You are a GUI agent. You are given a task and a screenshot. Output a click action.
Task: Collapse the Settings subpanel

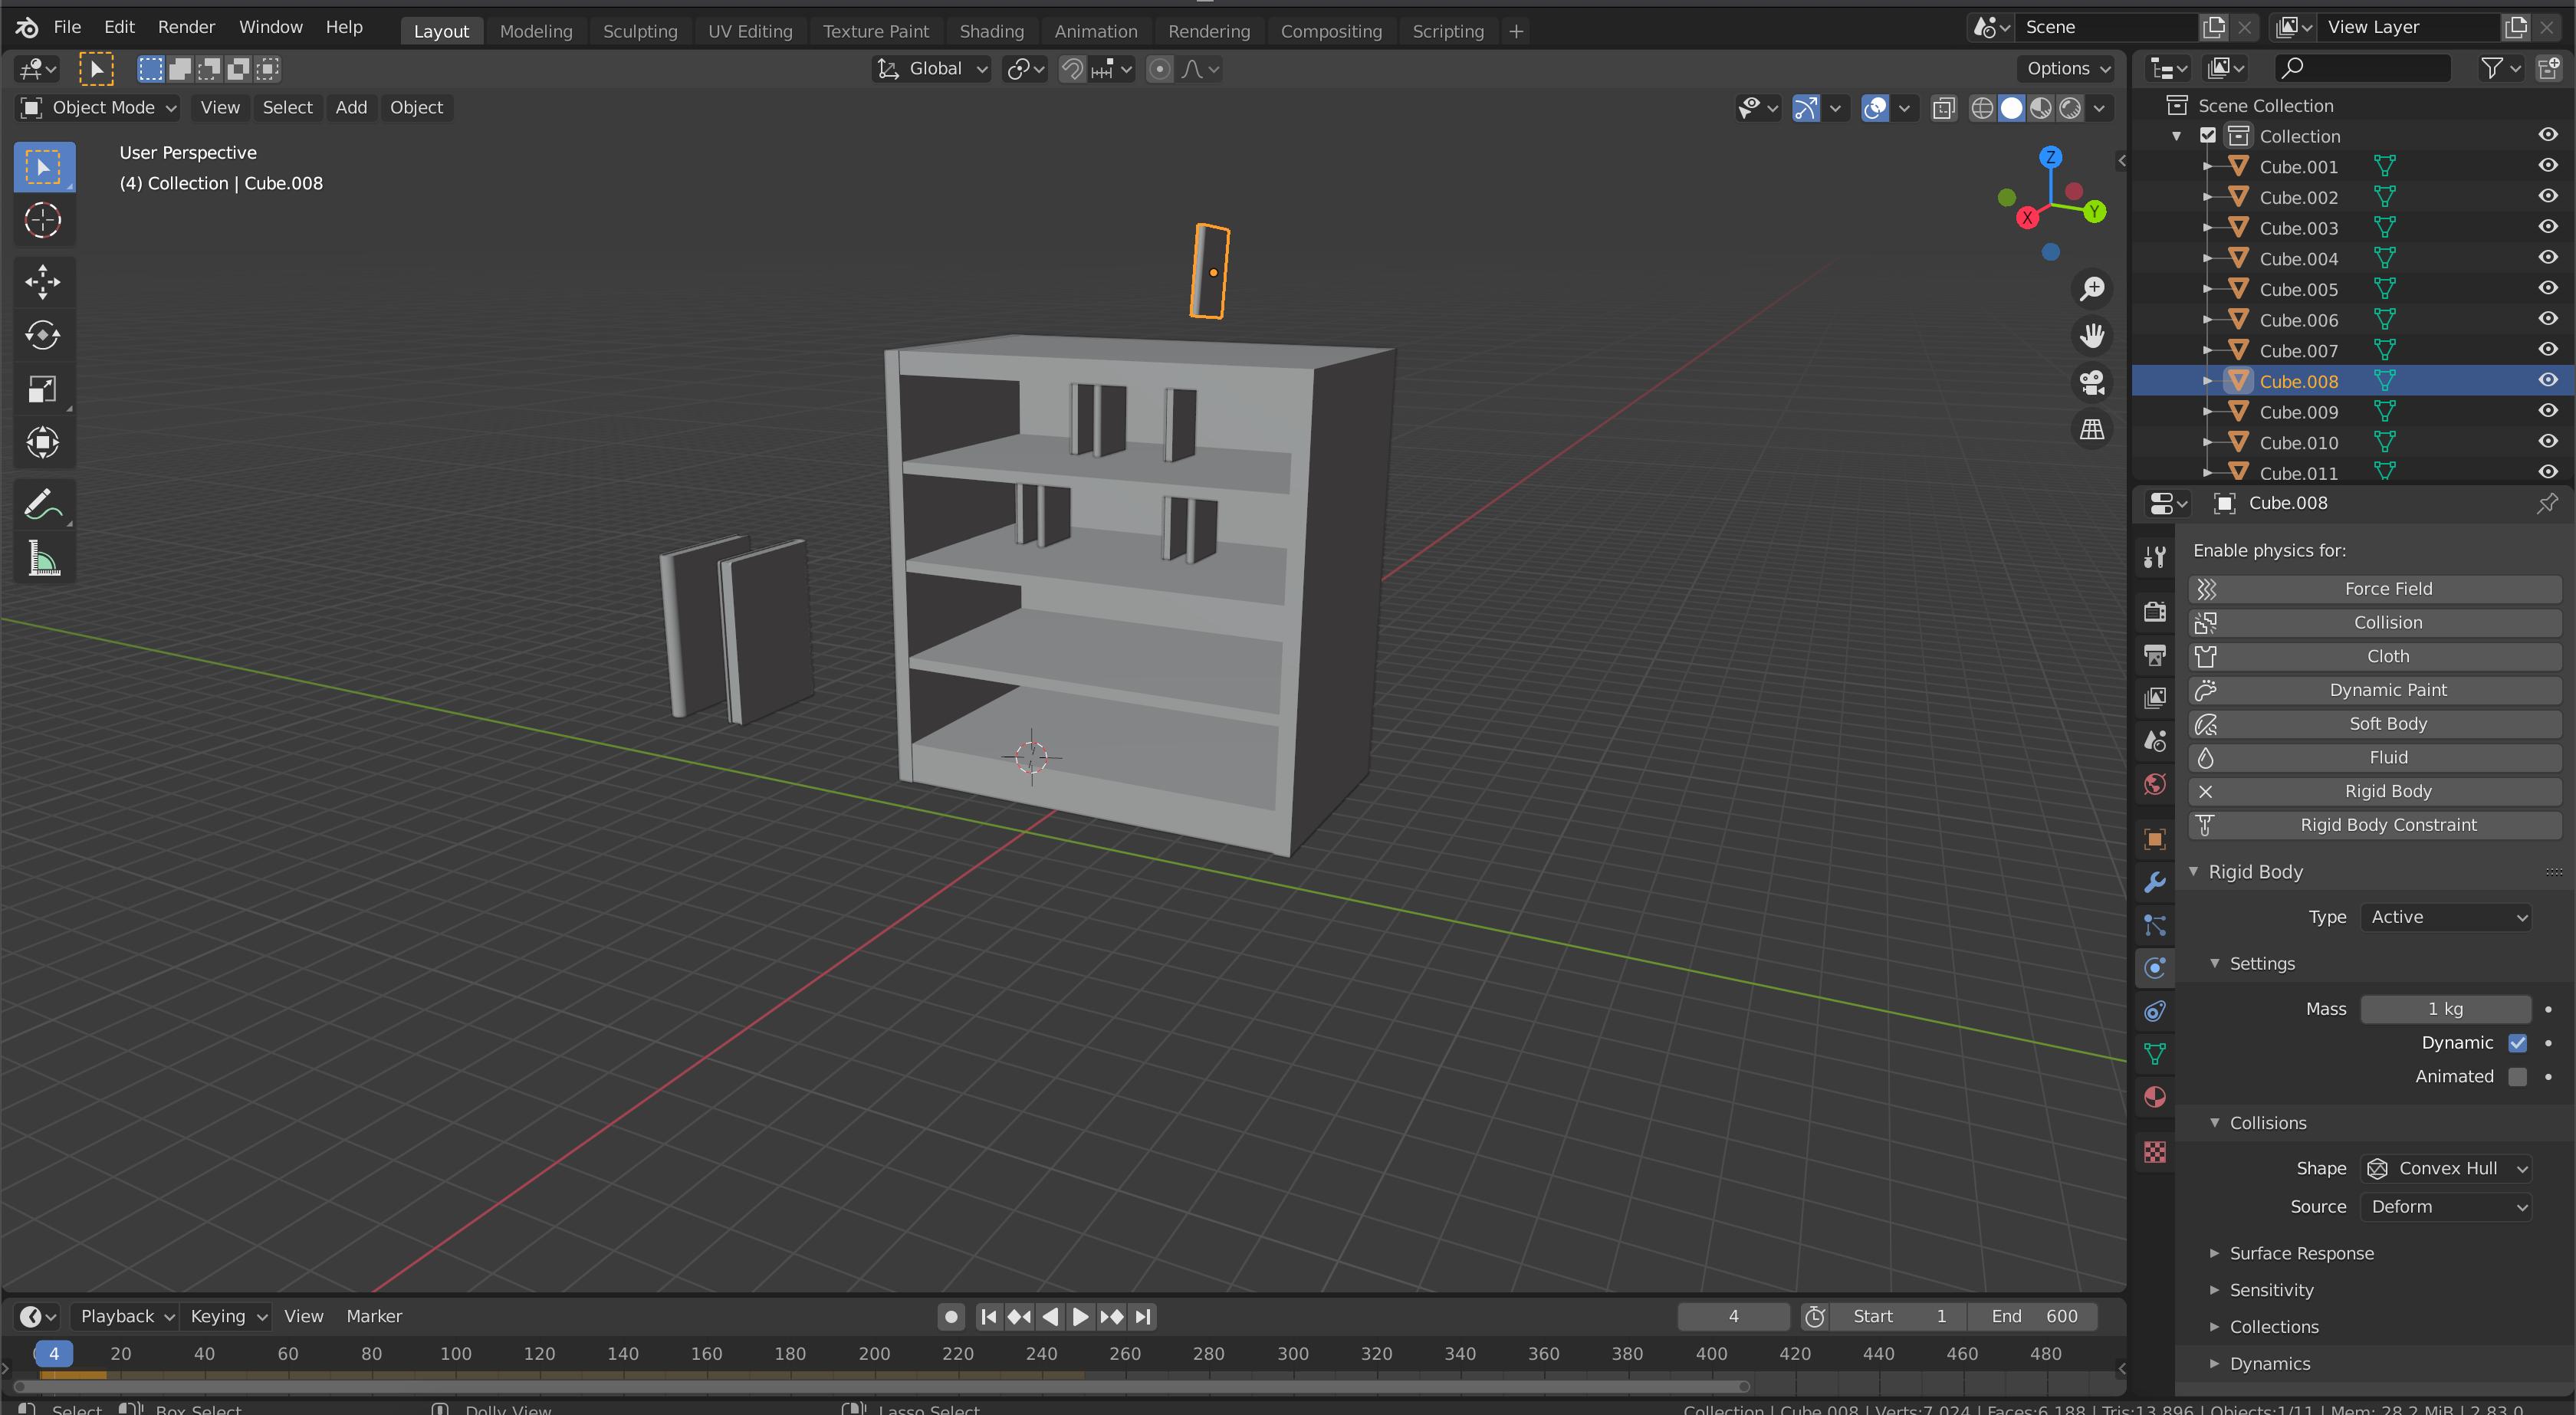(x=2261, y=964)
